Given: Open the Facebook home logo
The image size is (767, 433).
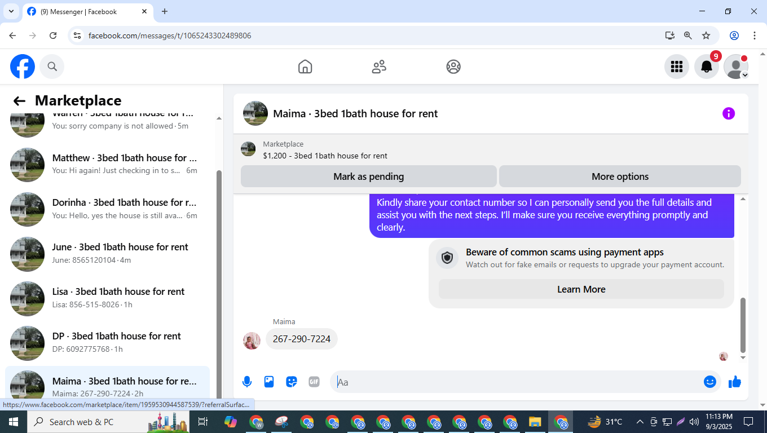Looking at the screenshot, I should (x=23, y=67).
